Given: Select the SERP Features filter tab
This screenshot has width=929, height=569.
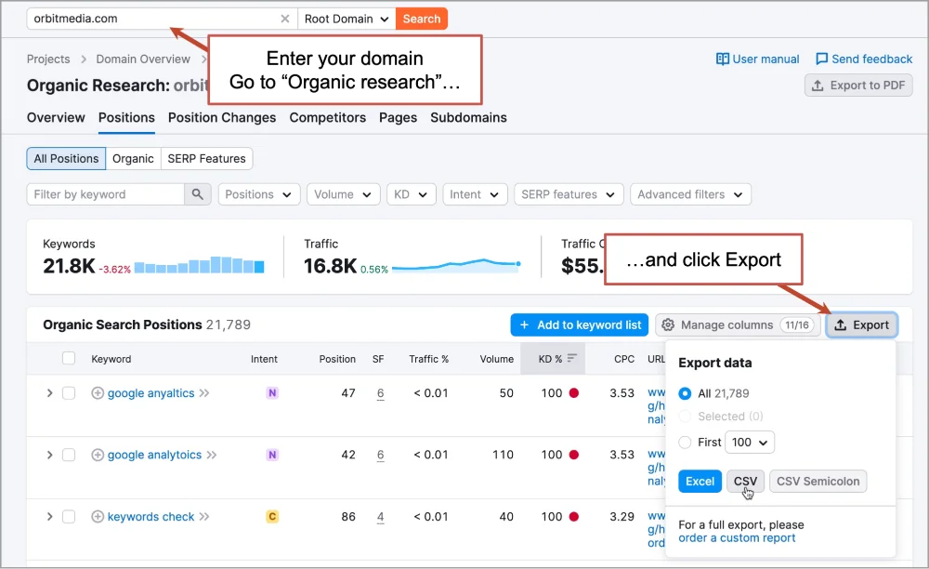Looking at the screenshot, I should pos(207,159).
